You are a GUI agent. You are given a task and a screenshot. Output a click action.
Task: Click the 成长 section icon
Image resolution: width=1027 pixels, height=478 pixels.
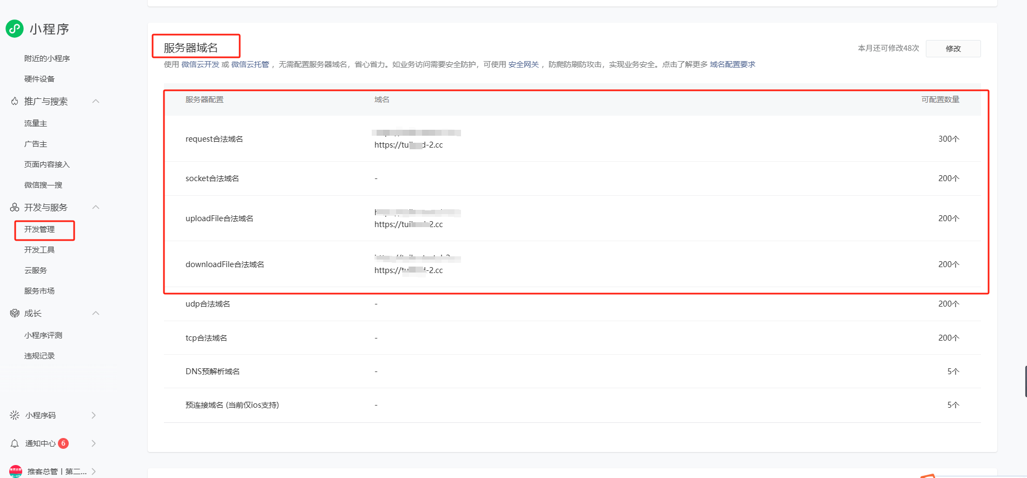click(x=15, y=314)
